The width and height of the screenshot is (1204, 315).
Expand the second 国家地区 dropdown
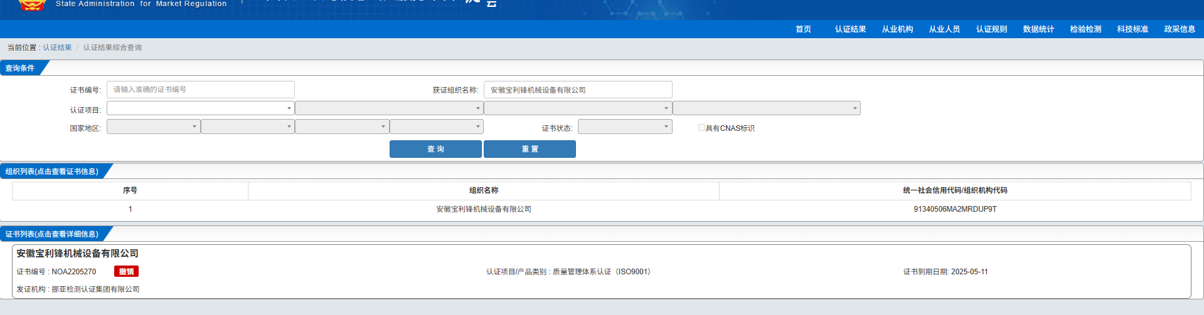(248, 127)
